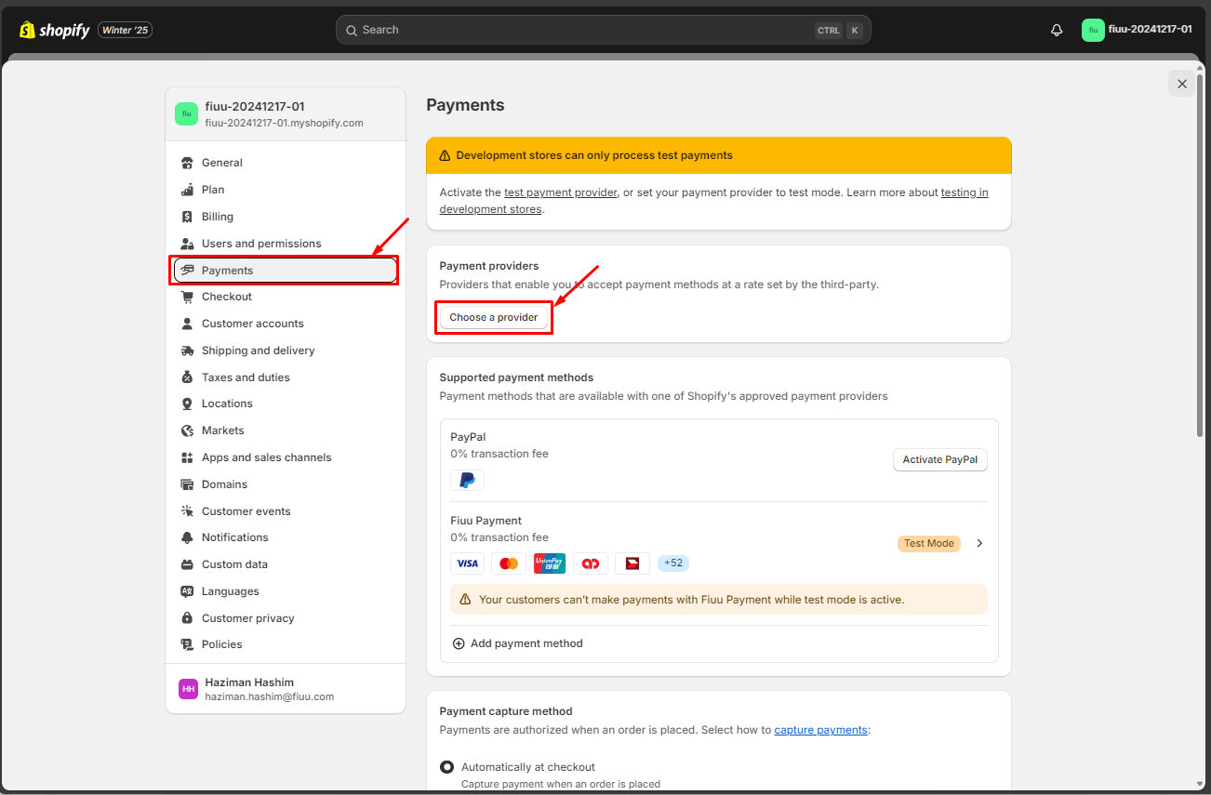Click the Taxes and duties icon

[x=186, y=378]
